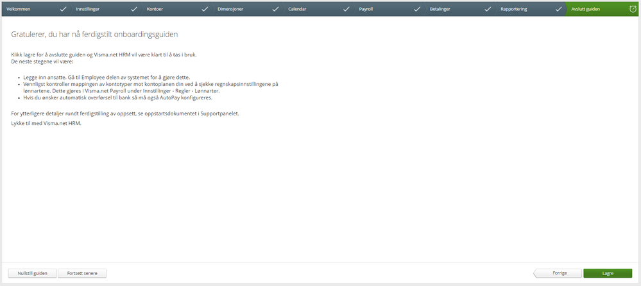
Task: Switch to the Kontoer step
Action: coord(178,9)
